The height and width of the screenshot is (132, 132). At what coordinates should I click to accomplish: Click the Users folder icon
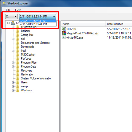click(x=18, y=82)
